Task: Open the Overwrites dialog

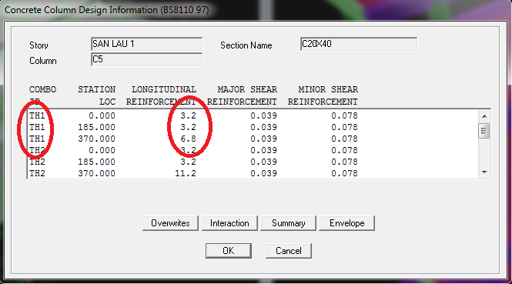Action: pos(170,223)
